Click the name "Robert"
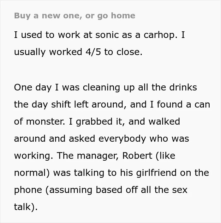The width and height of the screenshot is (221, 223). [x=137, y=156]
